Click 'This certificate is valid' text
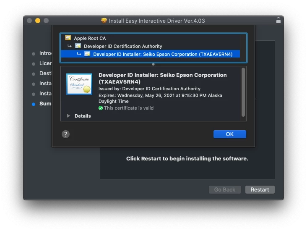This screenshot has width=307, height=231. [129, 108]
